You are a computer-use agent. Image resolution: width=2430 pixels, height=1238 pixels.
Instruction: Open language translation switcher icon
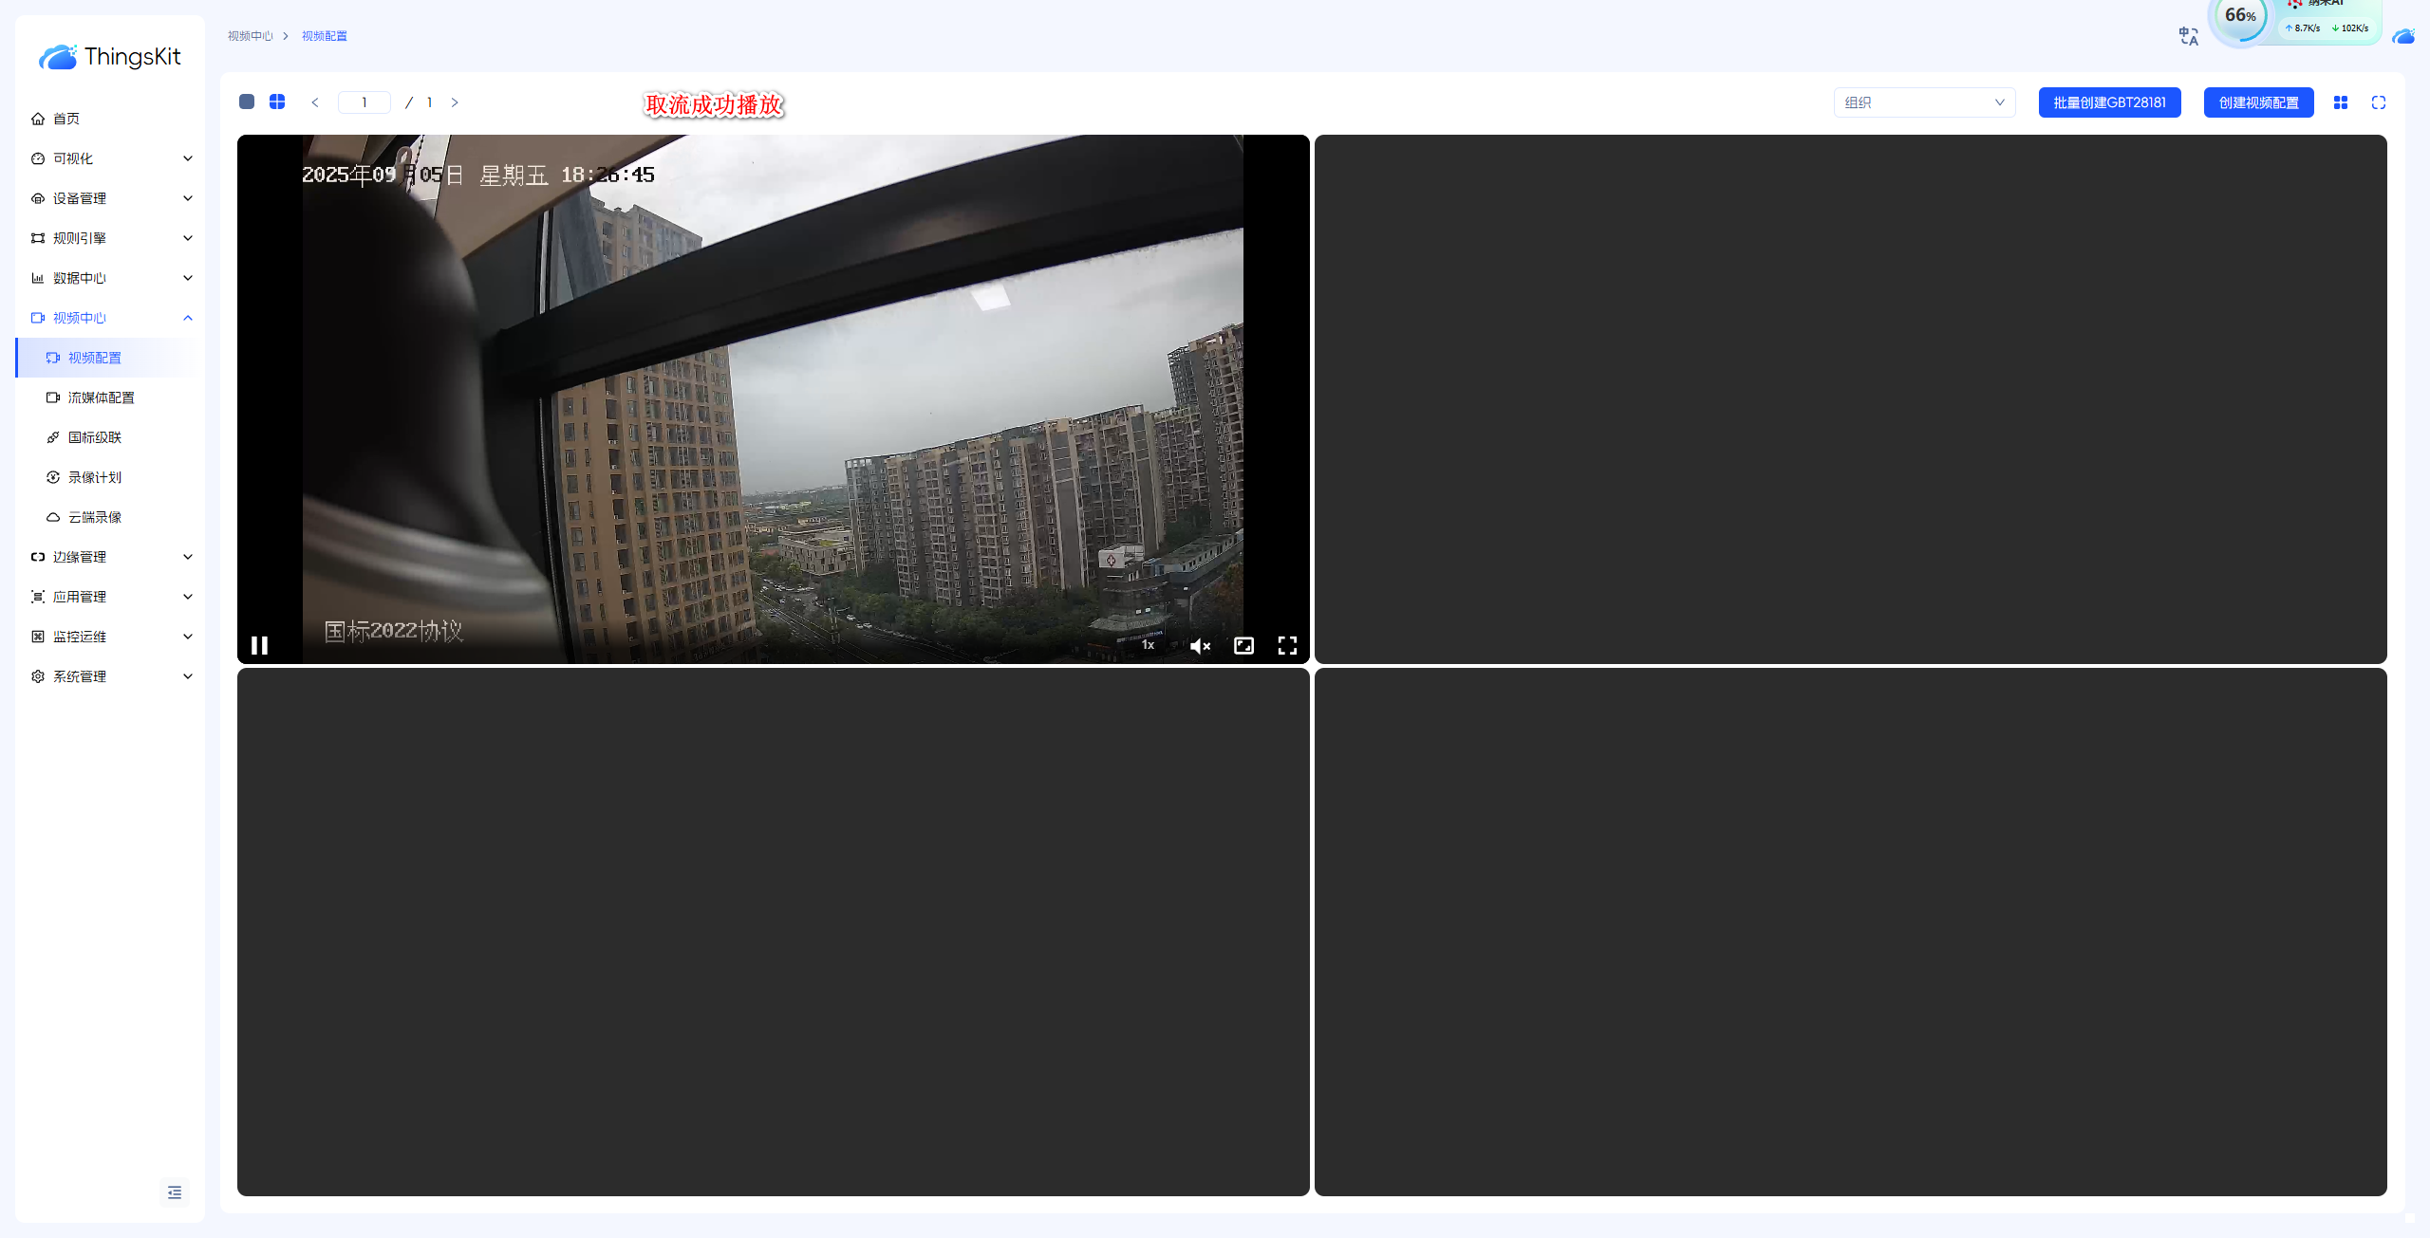pos(2189,36)
